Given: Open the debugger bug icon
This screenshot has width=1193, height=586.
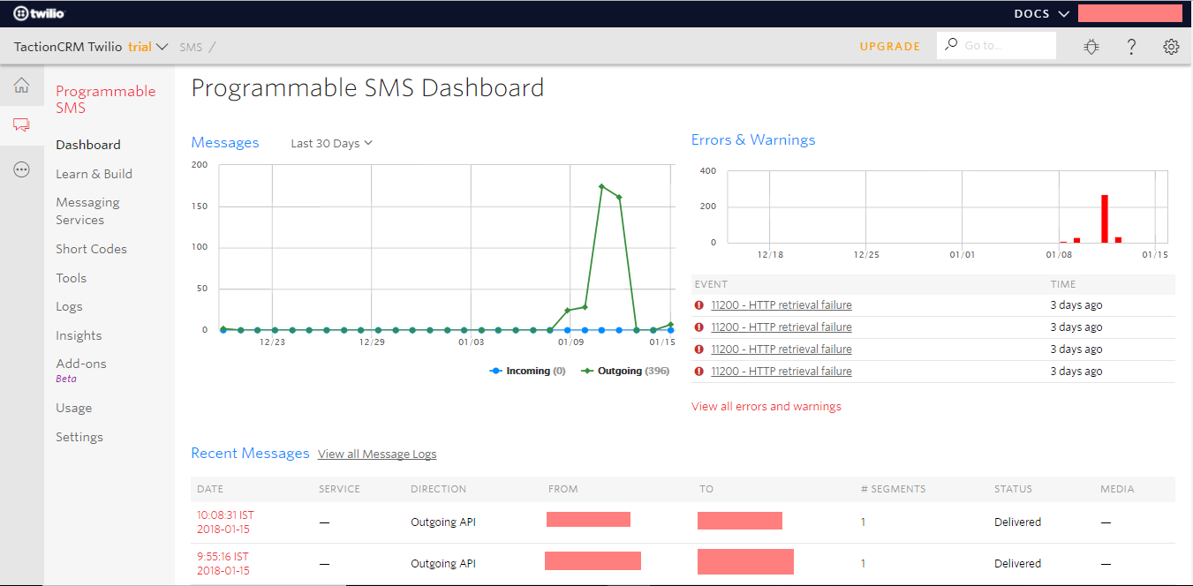Looking at the screenshot, I should click(1091, 47).
